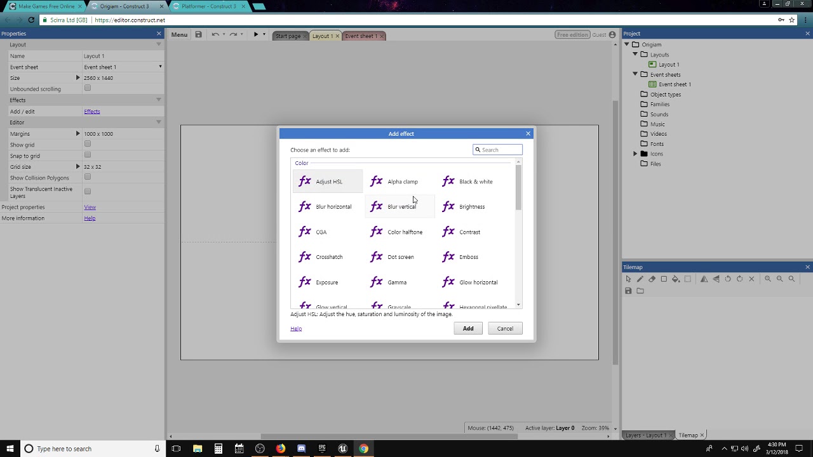
Task: Pick the Black & white effect
Action: [471, 182]
